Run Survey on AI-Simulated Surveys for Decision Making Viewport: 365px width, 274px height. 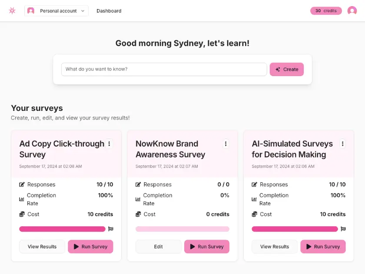pos(323,247)
